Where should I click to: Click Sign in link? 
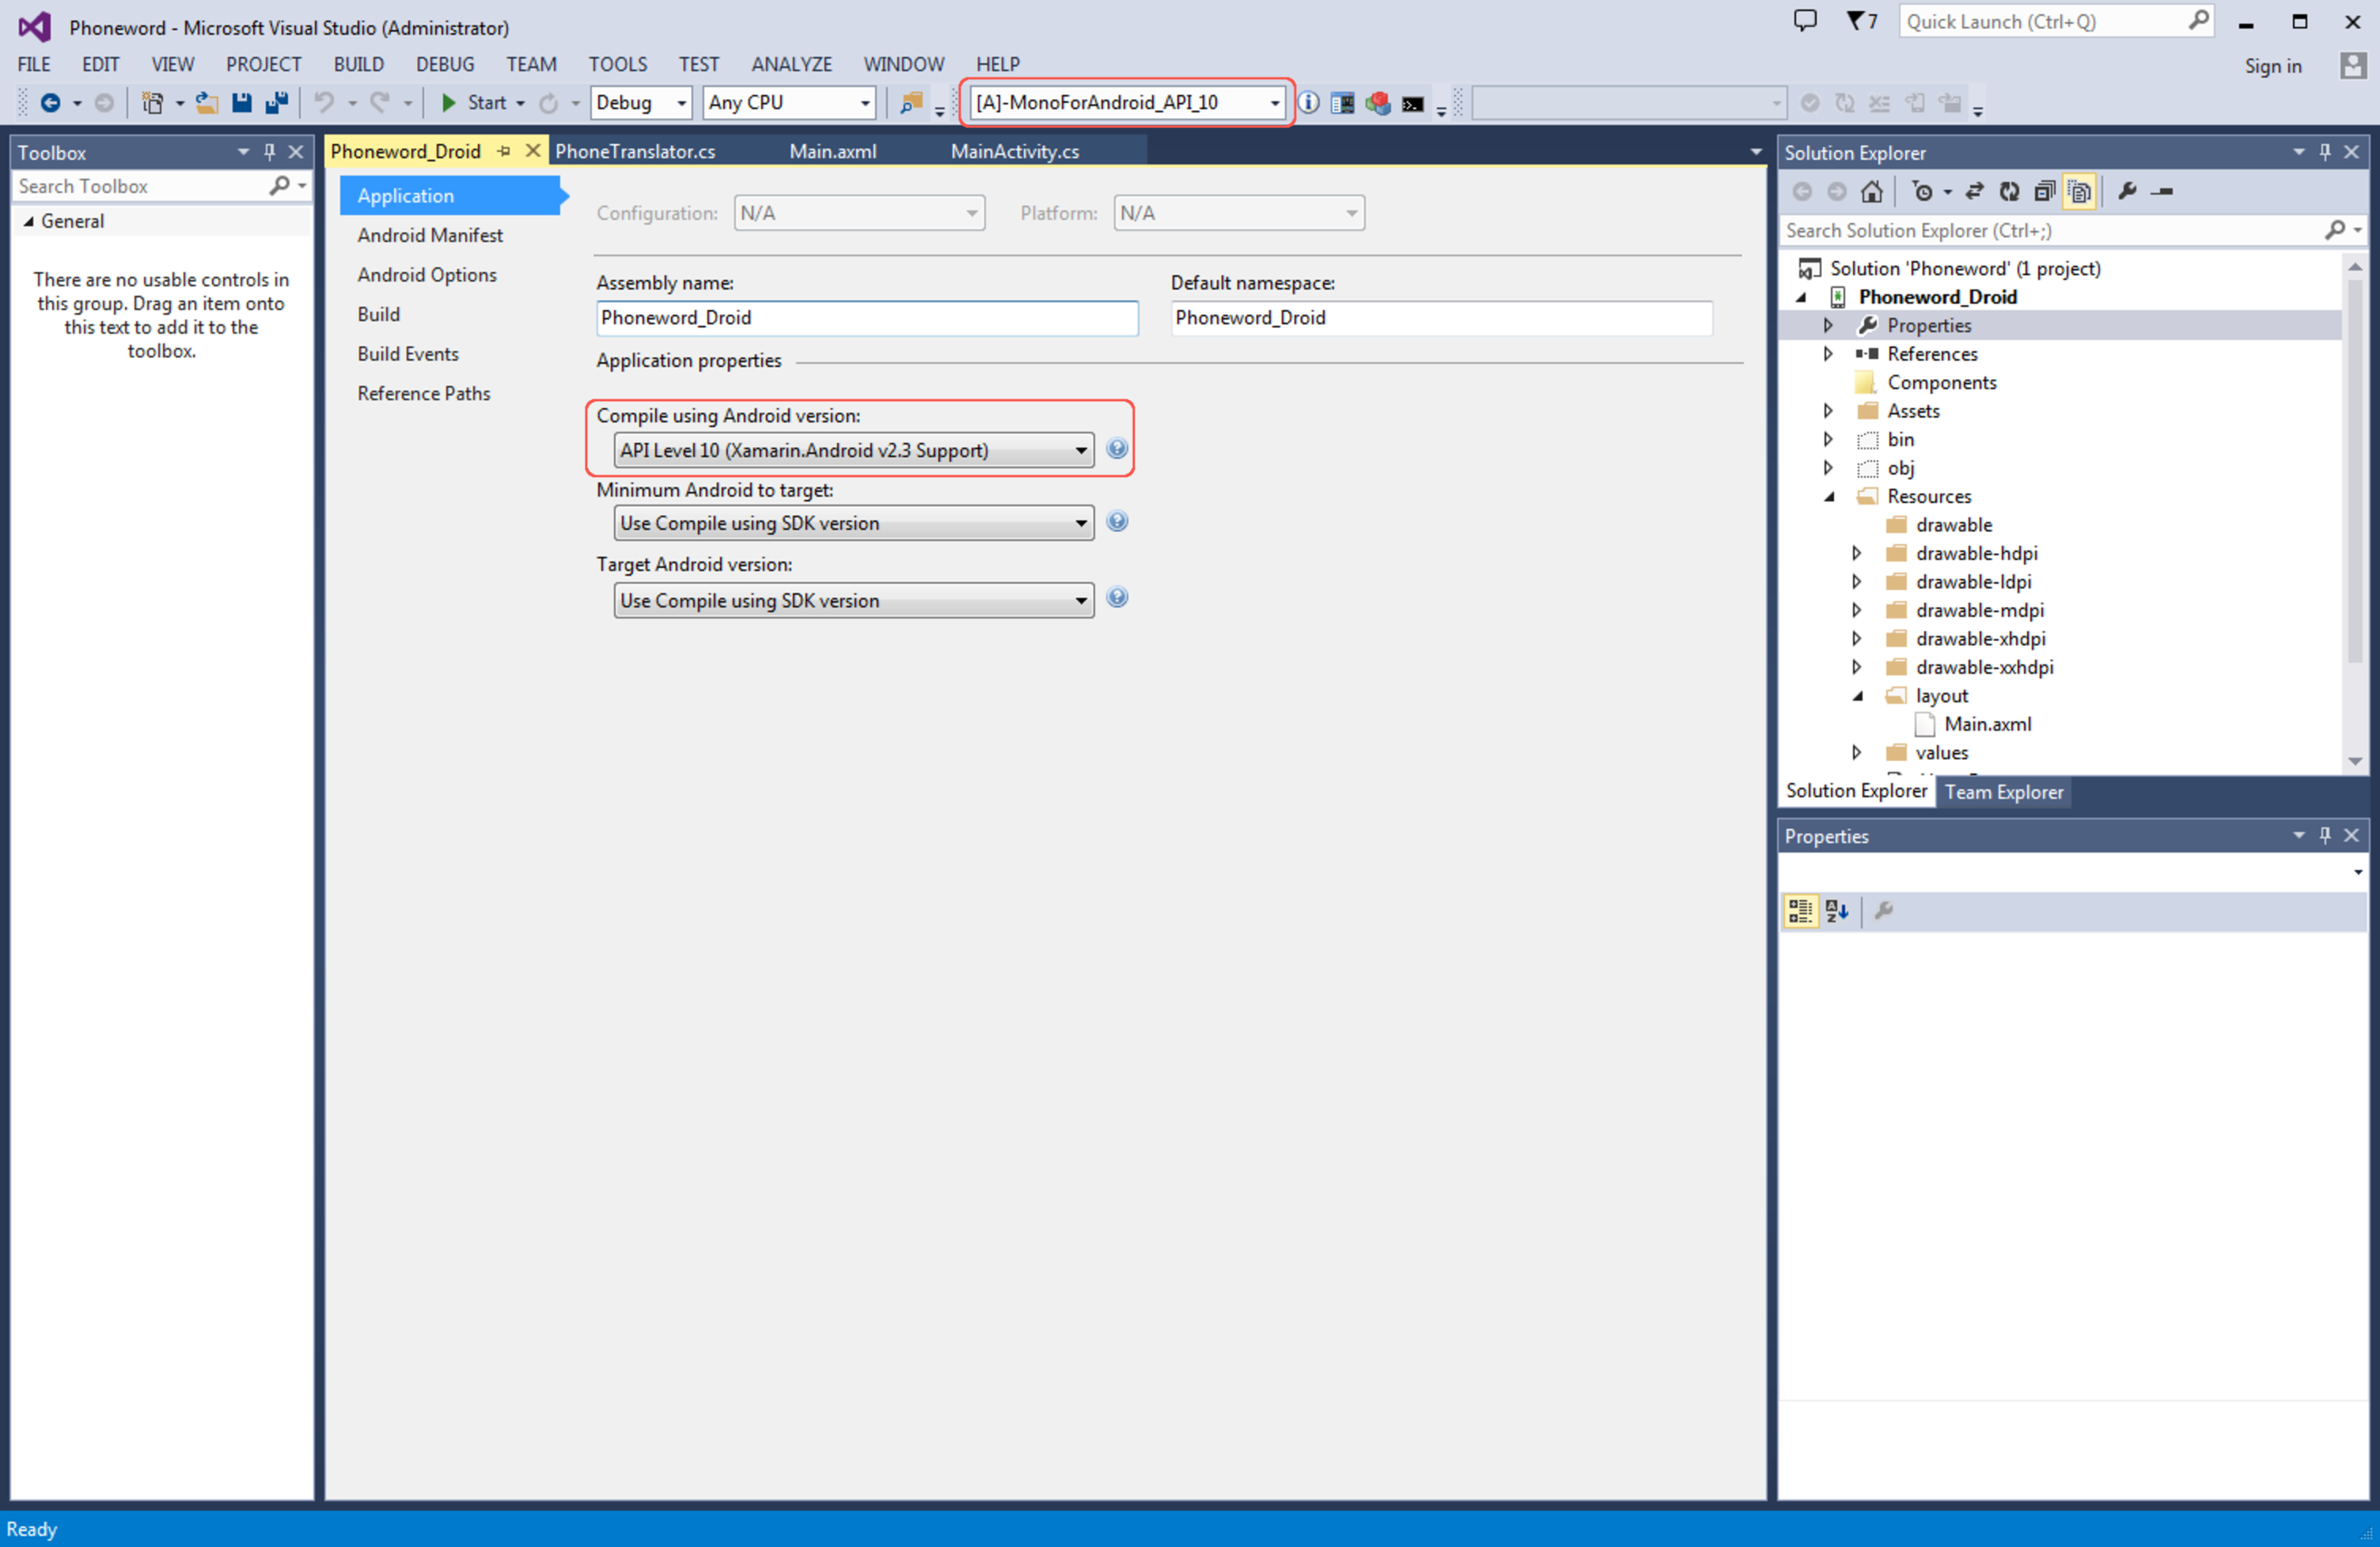(2272, 66)
